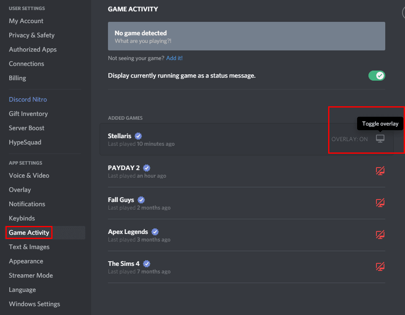The height and width of the screenshot is (315, 405).
Task: Switch to the Overlay settings page
Action: [x=20, y=189]
